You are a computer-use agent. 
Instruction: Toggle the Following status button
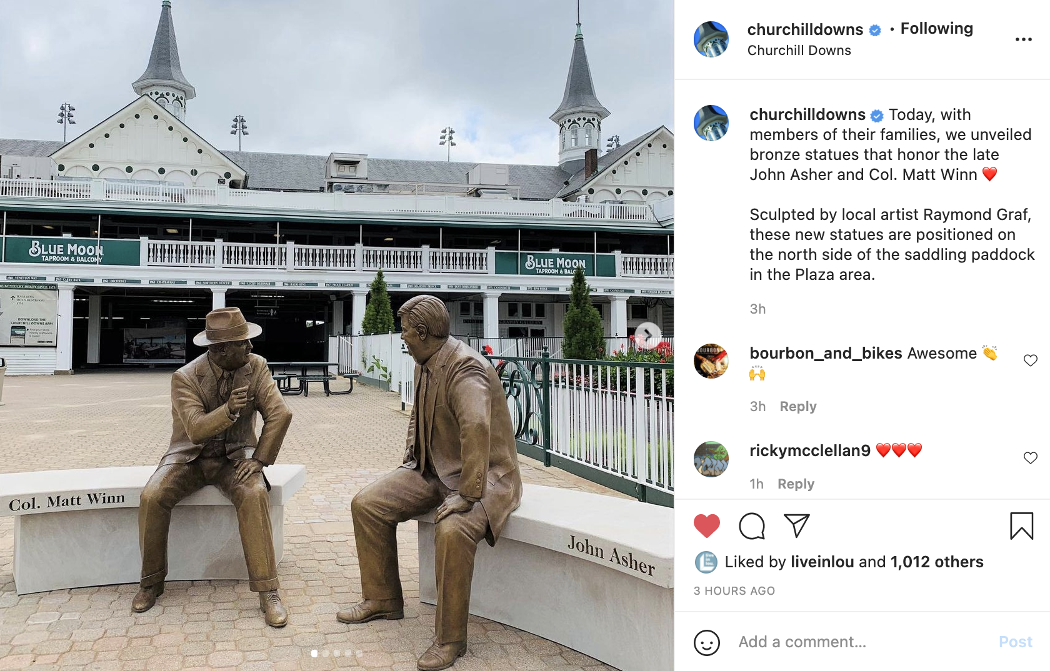coord(936,29)
